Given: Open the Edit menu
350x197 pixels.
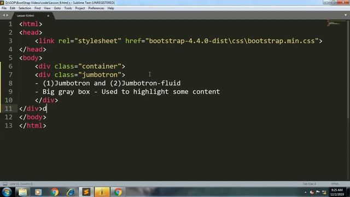Looking at the screenshot, I should click(x=12, y=8).
